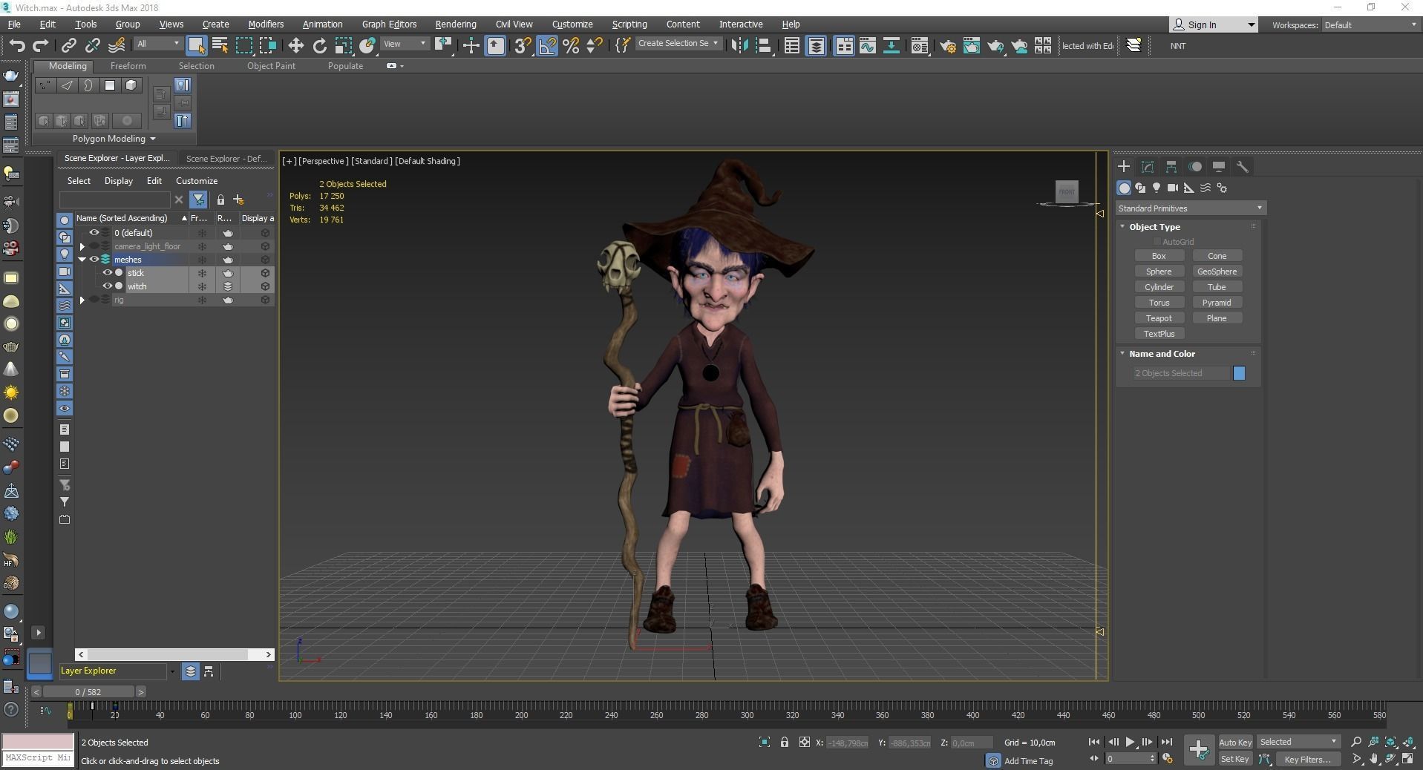Click the blue object color swatch
This screenshot has width=1423, height=770.
click(1239, 373)
